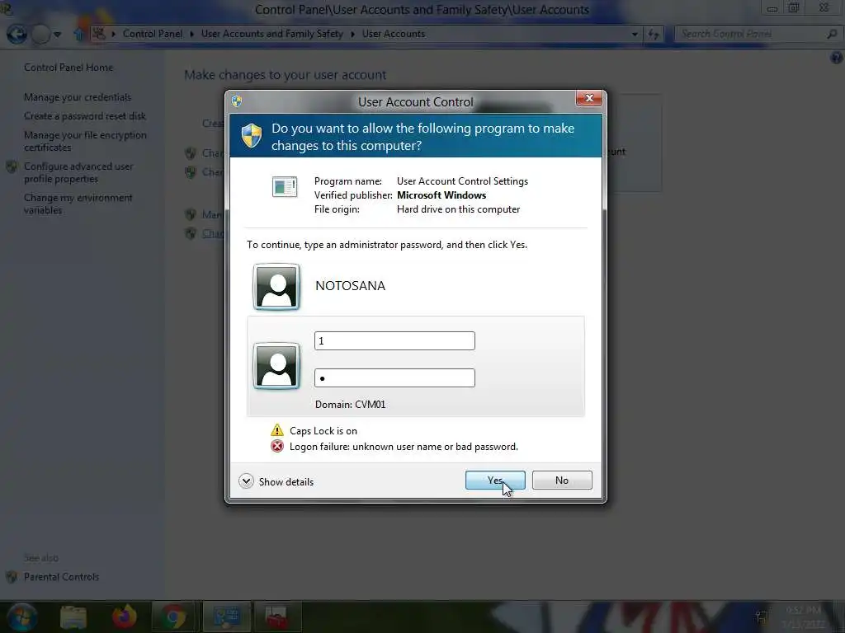Viewport: 845px width, 633px height.
Task: Open Configure advanced user profile properties
Action: 78,172
